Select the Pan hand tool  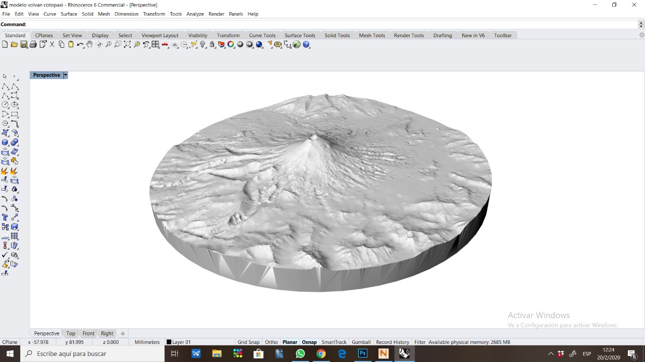(x=89, y=44)
